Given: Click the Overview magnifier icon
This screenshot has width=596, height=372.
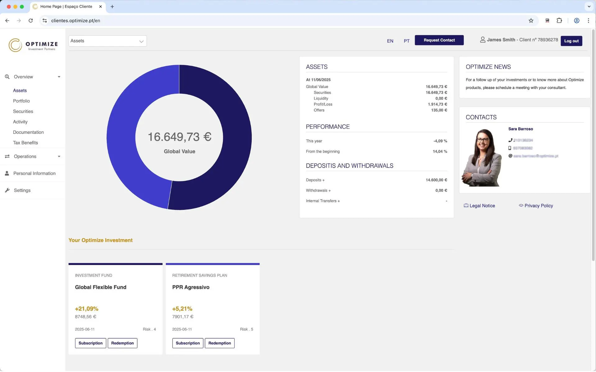Looking at the screenshot, I should pyautogui.click(x=7, y=77).
